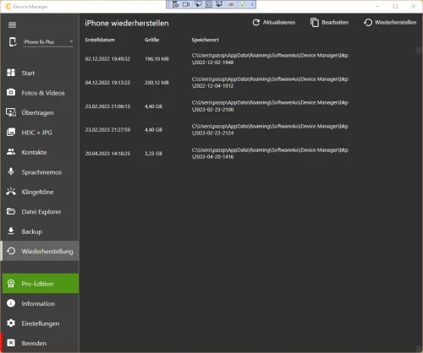Open the Datei Explorer section

pos(40,212)
